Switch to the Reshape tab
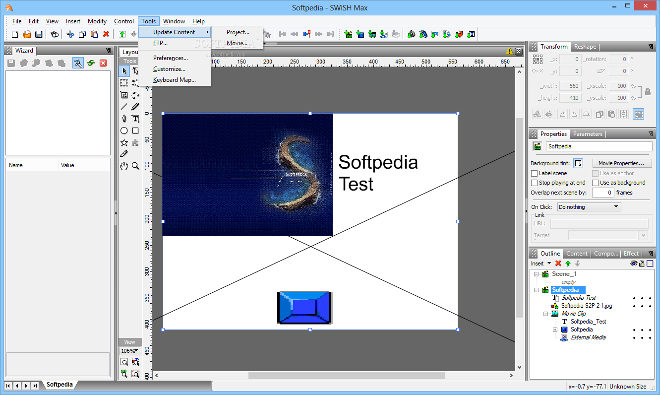The width and height of the screenshot is (660, 395). (x=585, y=47)
